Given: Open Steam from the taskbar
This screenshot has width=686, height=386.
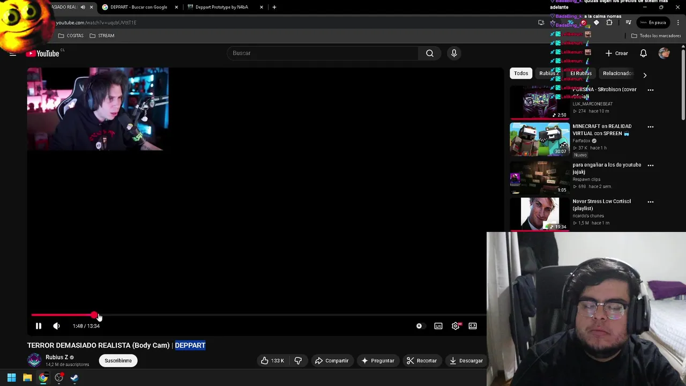Looking at the screenshot, I should (74, 377).
